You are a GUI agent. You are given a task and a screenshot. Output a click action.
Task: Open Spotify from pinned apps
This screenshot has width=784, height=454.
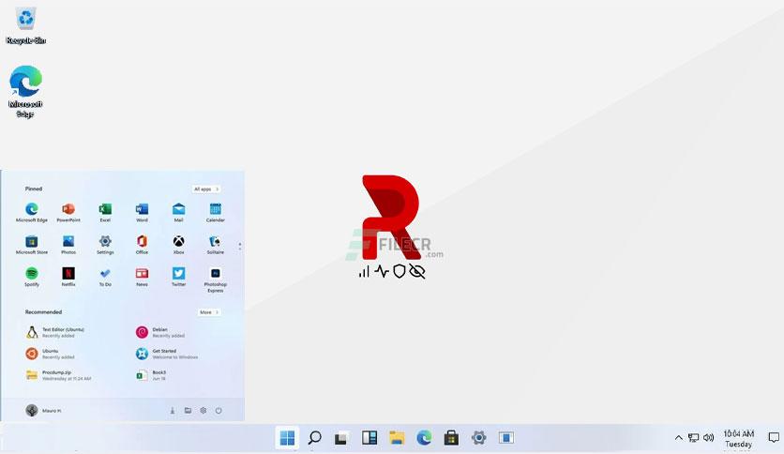pyautogui.click(x=32, y=277)
